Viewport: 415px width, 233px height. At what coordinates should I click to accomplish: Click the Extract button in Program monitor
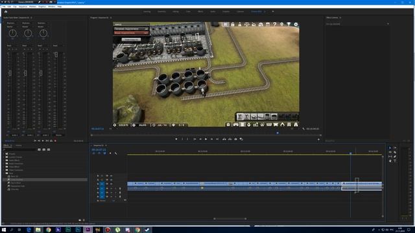[x=230, y=139]
